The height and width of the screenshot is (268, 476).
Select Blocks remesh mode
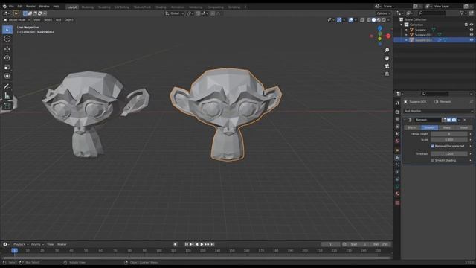pyautogui.click(x=412, y=127)
